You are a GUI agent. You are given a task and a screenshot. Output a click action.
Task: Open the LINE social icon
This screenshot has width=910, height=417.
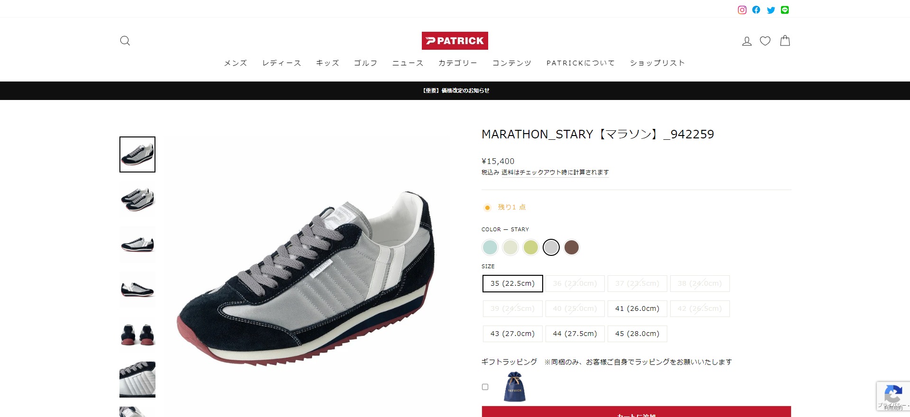coord(785,10)
